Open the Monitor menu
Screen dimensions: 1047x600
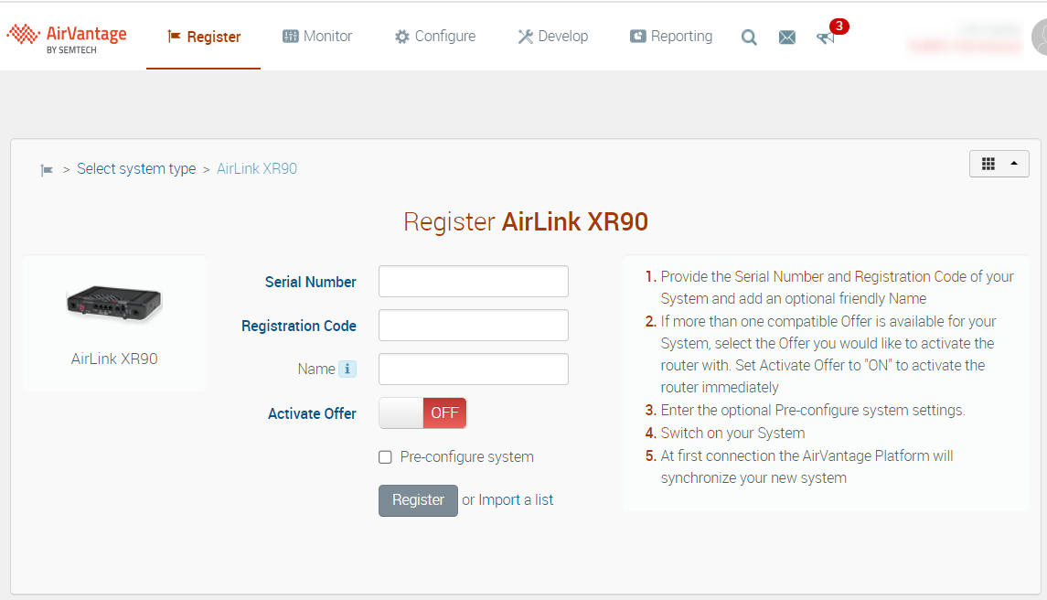317,37
